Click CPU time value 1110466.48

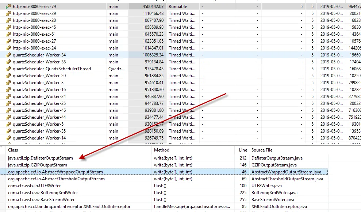153,13
